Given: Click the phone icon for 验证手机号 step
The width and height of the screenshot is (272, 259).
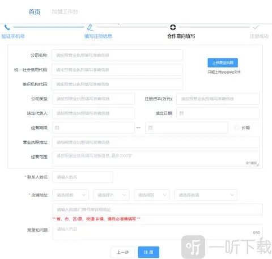Looking at the screenshot, I should click(x=7, y=28).
